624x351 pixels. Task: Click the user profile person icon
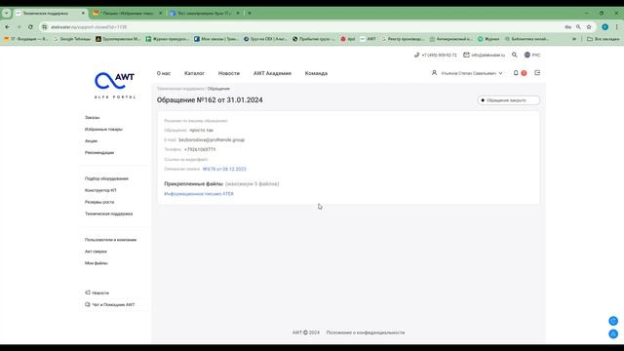[434, 73]
